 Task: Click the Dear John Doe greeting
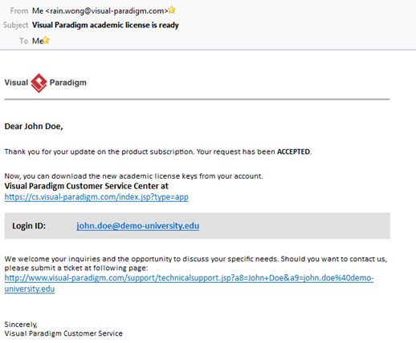pyautogui.click(x=34, y=126)
